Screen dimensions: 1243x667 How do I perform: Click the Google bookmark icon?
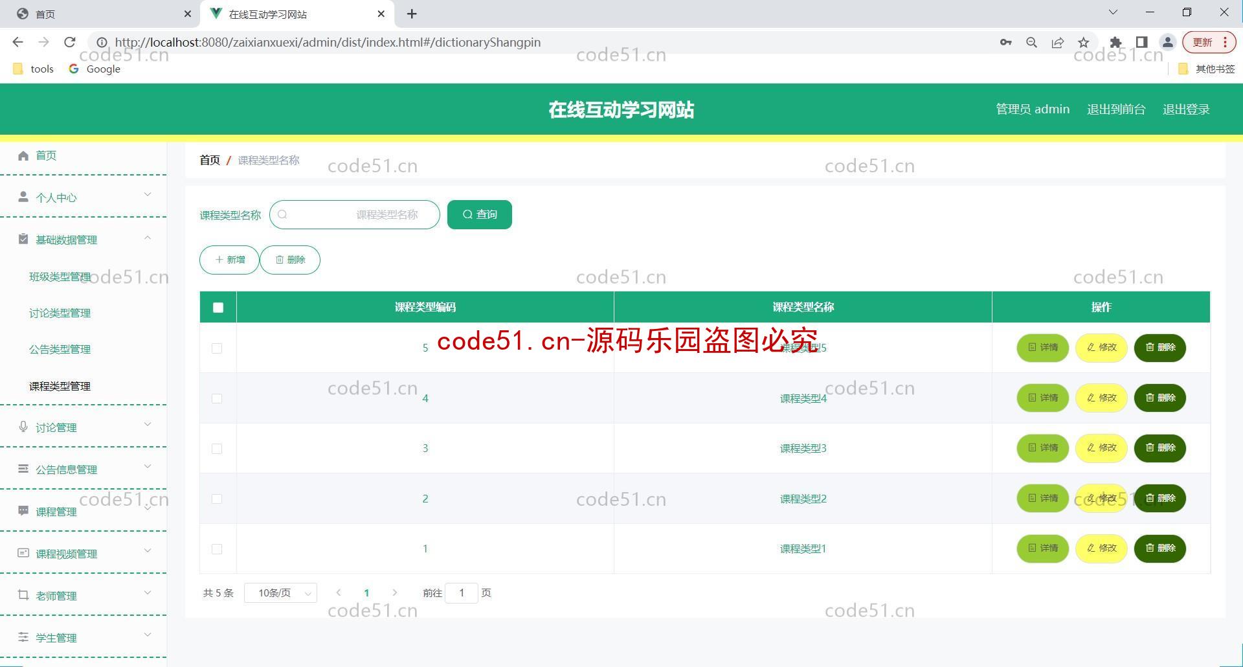pos(74,69)
